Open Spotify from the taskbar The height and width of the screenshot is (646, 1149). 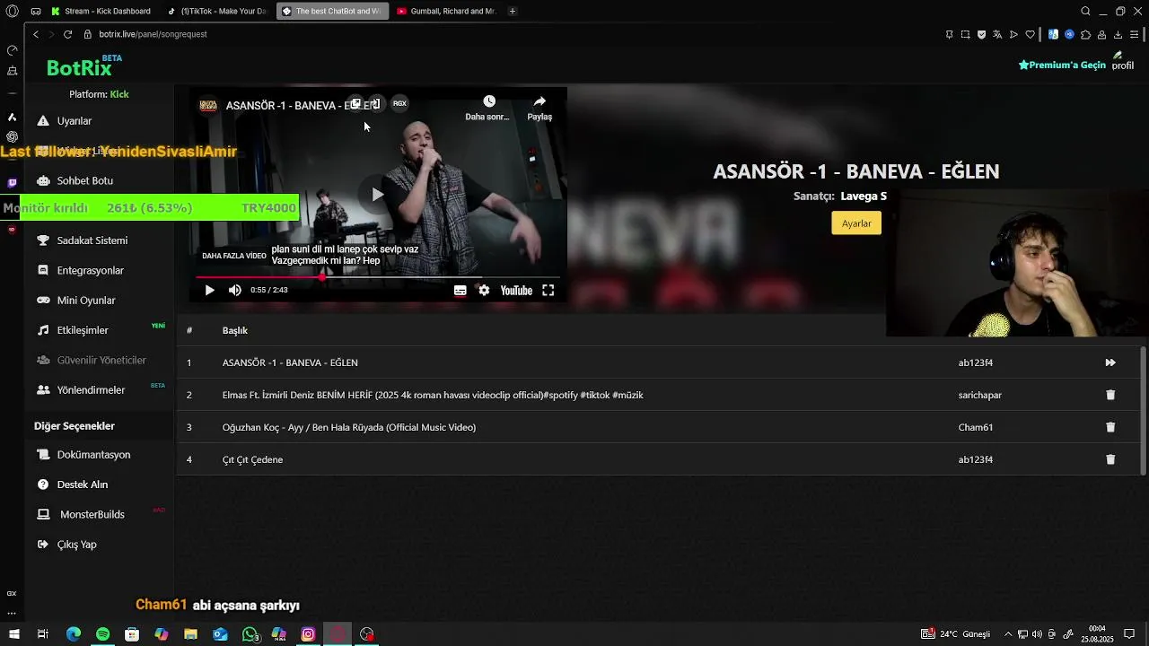pos(102,634)
